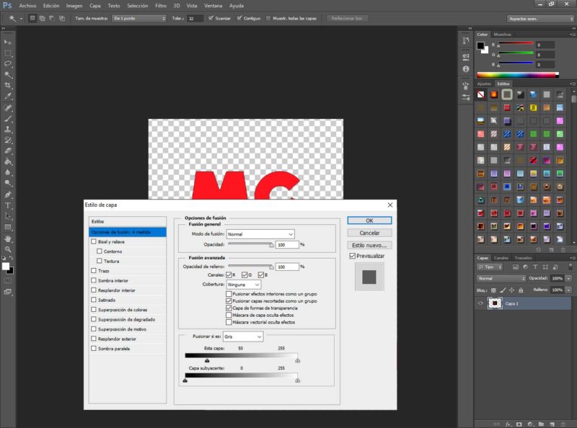
Task: Uncheck the Previsualizar checkbox
Action: tap(352, 256)
